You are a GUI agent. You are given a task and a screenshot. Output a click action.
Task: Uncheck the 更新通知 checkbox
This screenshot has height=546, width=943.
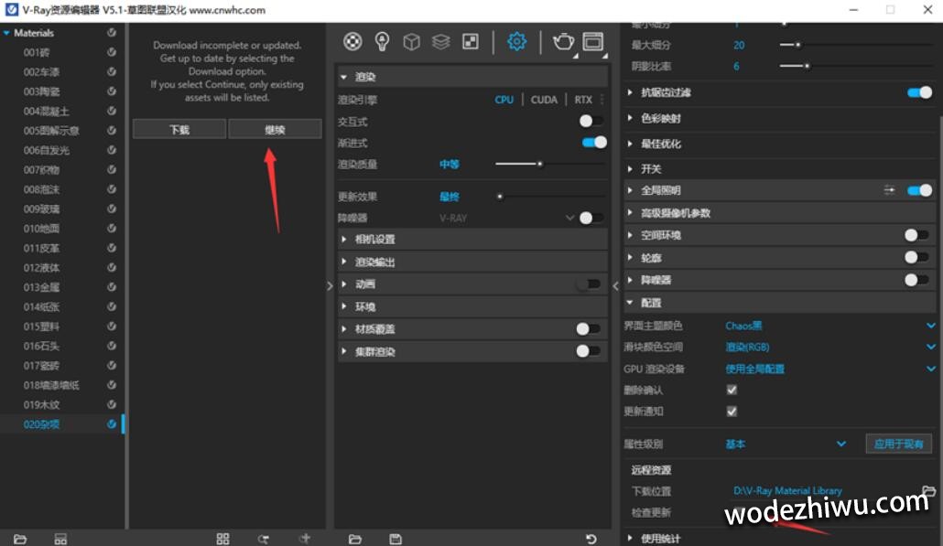732,412
